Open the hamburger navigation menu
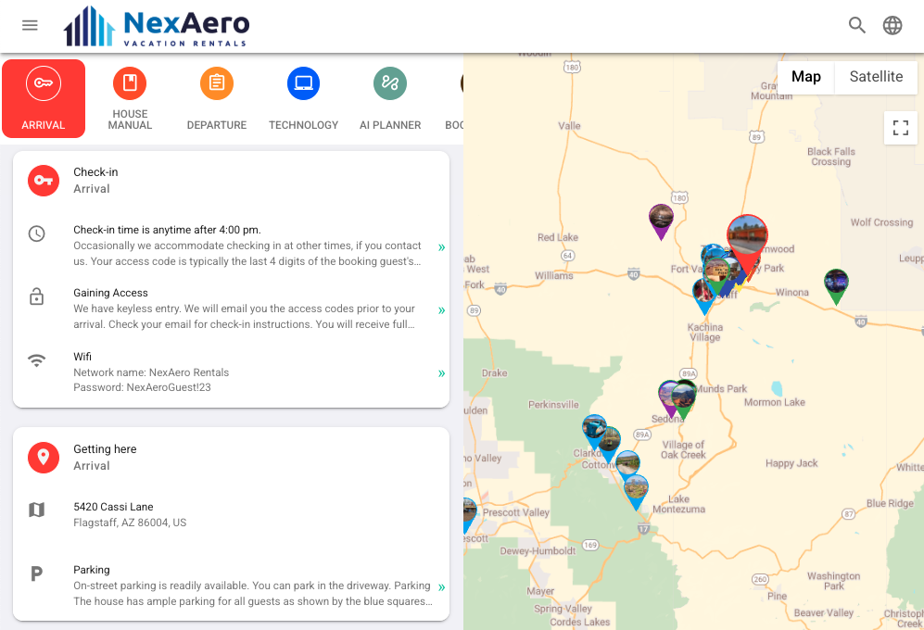Image resolution: width=924 pixels, height=630 pixels. coord(30,25)
